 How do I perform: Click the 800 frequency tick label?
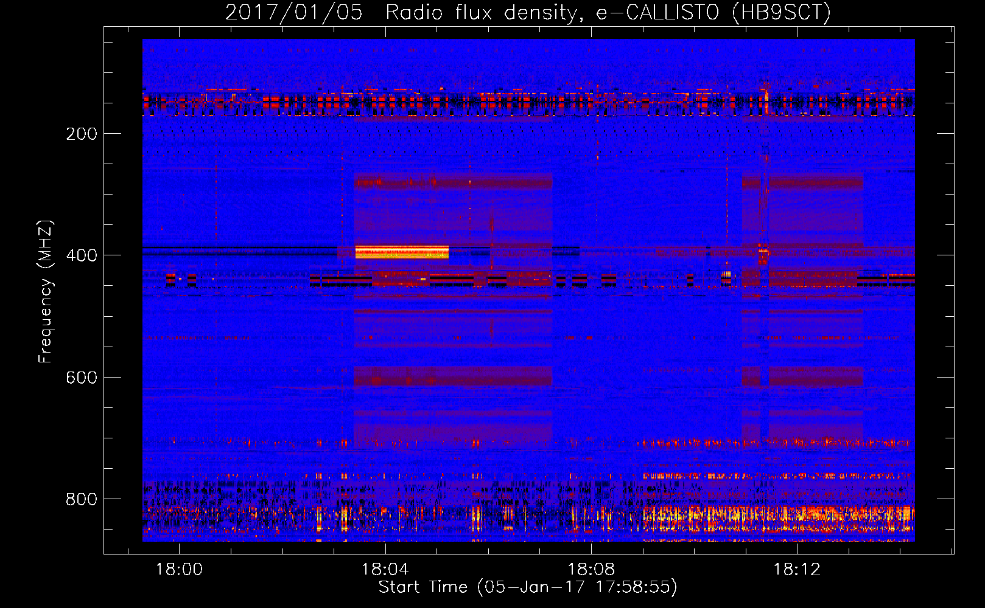pos(82,499)
